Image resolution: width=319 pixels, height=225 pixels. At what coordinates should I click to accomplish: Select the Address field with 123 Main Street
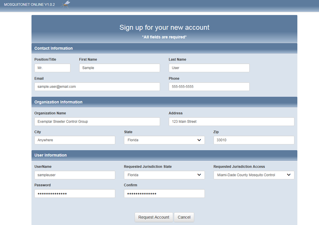pyautogui.click(x=231, y=122)
